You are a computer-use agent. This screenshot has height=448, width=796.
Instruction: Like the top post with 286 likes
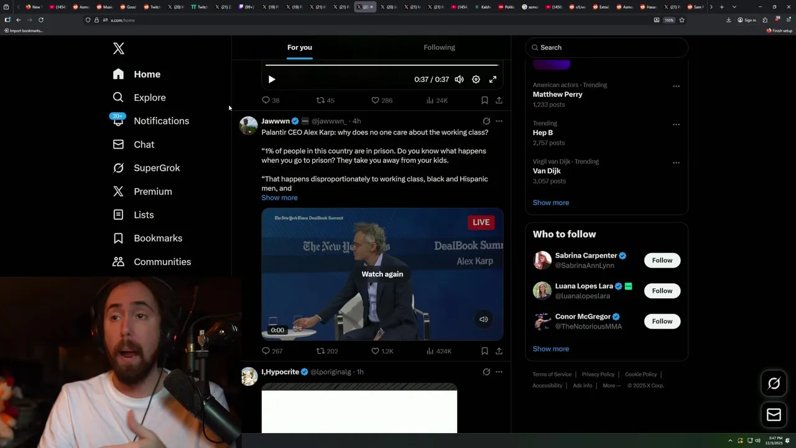[x=381, y=100]
